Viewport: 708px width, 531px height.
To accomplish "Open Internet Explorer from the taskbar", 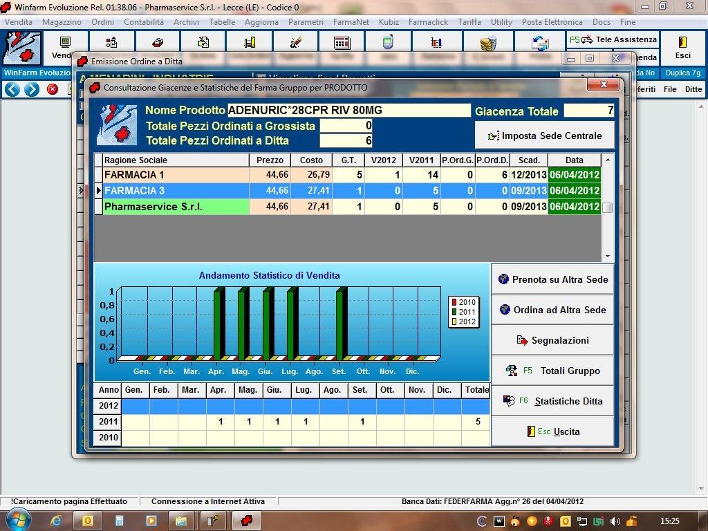I will [x=56, y=521].
